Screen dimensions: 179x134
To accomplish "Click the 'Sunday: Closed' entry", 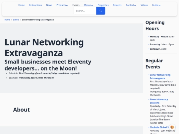I will [x=158, y=49].
